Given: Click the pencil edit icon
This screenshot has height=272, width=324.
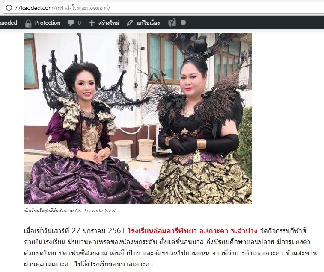Looking at the screenshot, I should click(130, 23).
